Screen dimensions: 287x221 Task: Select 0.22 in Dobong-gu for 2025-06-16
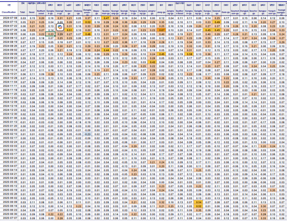[78, 206]
